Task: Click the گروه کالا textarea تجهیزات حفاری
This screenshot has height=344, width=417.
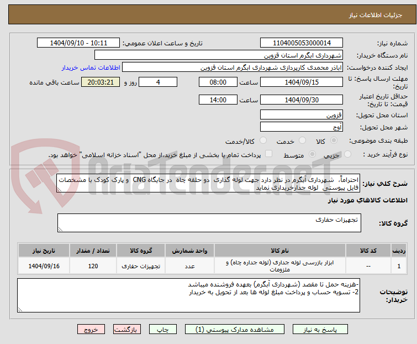Action: [x=209, y=223]
